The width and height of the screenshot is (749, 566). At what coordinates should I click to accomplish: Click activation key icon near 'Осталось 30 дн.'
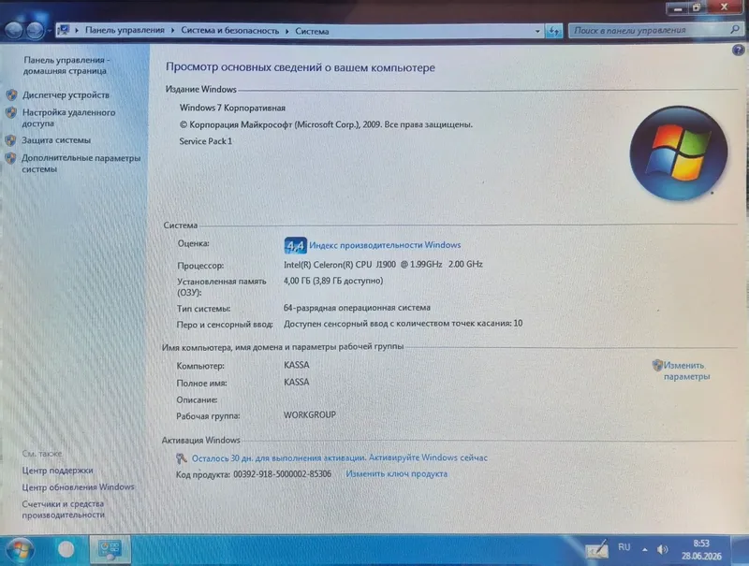coord(181,458)
